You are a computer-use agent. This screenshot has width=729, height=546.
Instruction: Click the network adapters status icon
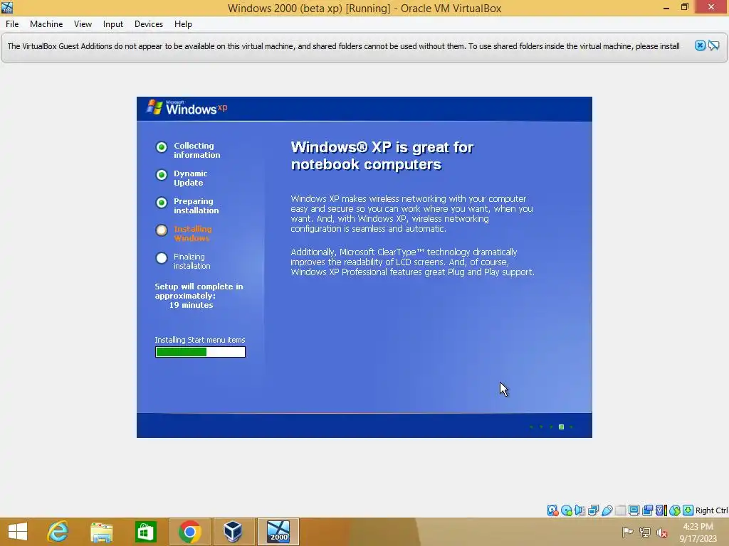(x=593, y=510)
